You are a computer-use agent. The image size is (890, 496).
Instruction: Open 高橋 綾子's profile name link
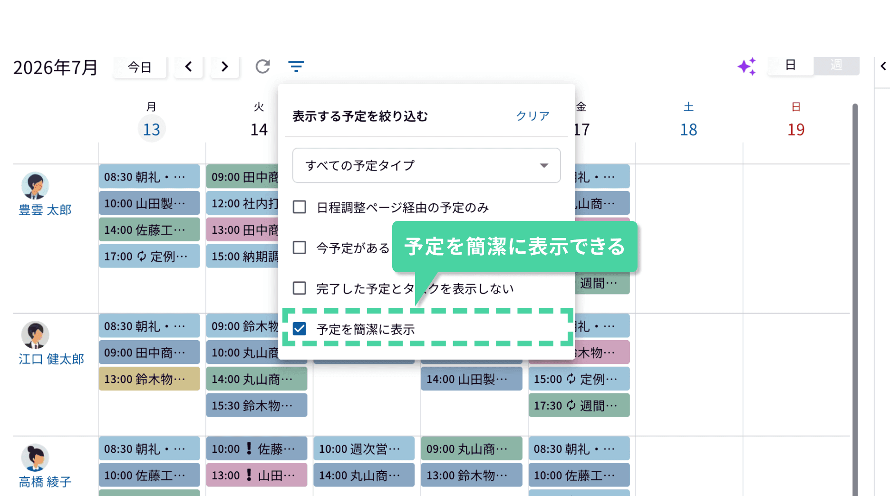click(45, 482)
